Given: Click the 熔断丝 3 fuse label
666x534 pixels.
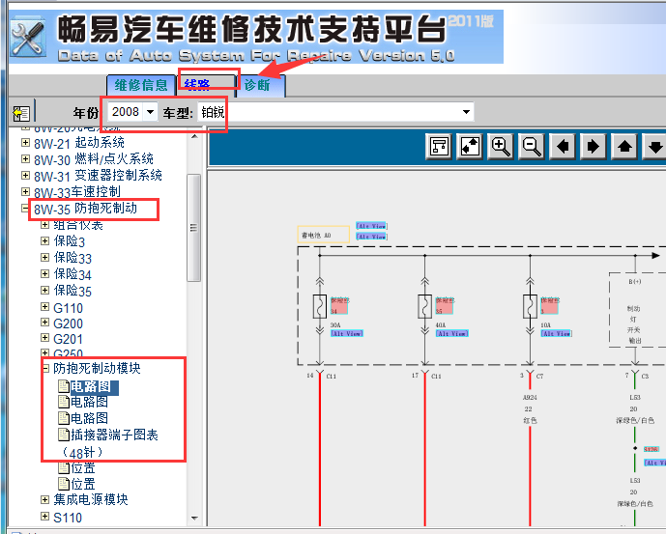Looking at the screenshot, I should (x=550, y=306).
